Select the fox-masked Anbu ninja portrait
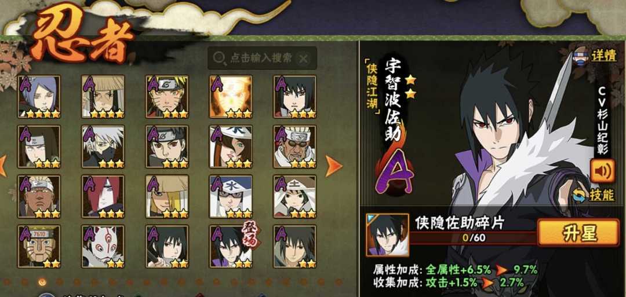The width and height of the screenshot is (626, 297). click(x=103, y=247)
